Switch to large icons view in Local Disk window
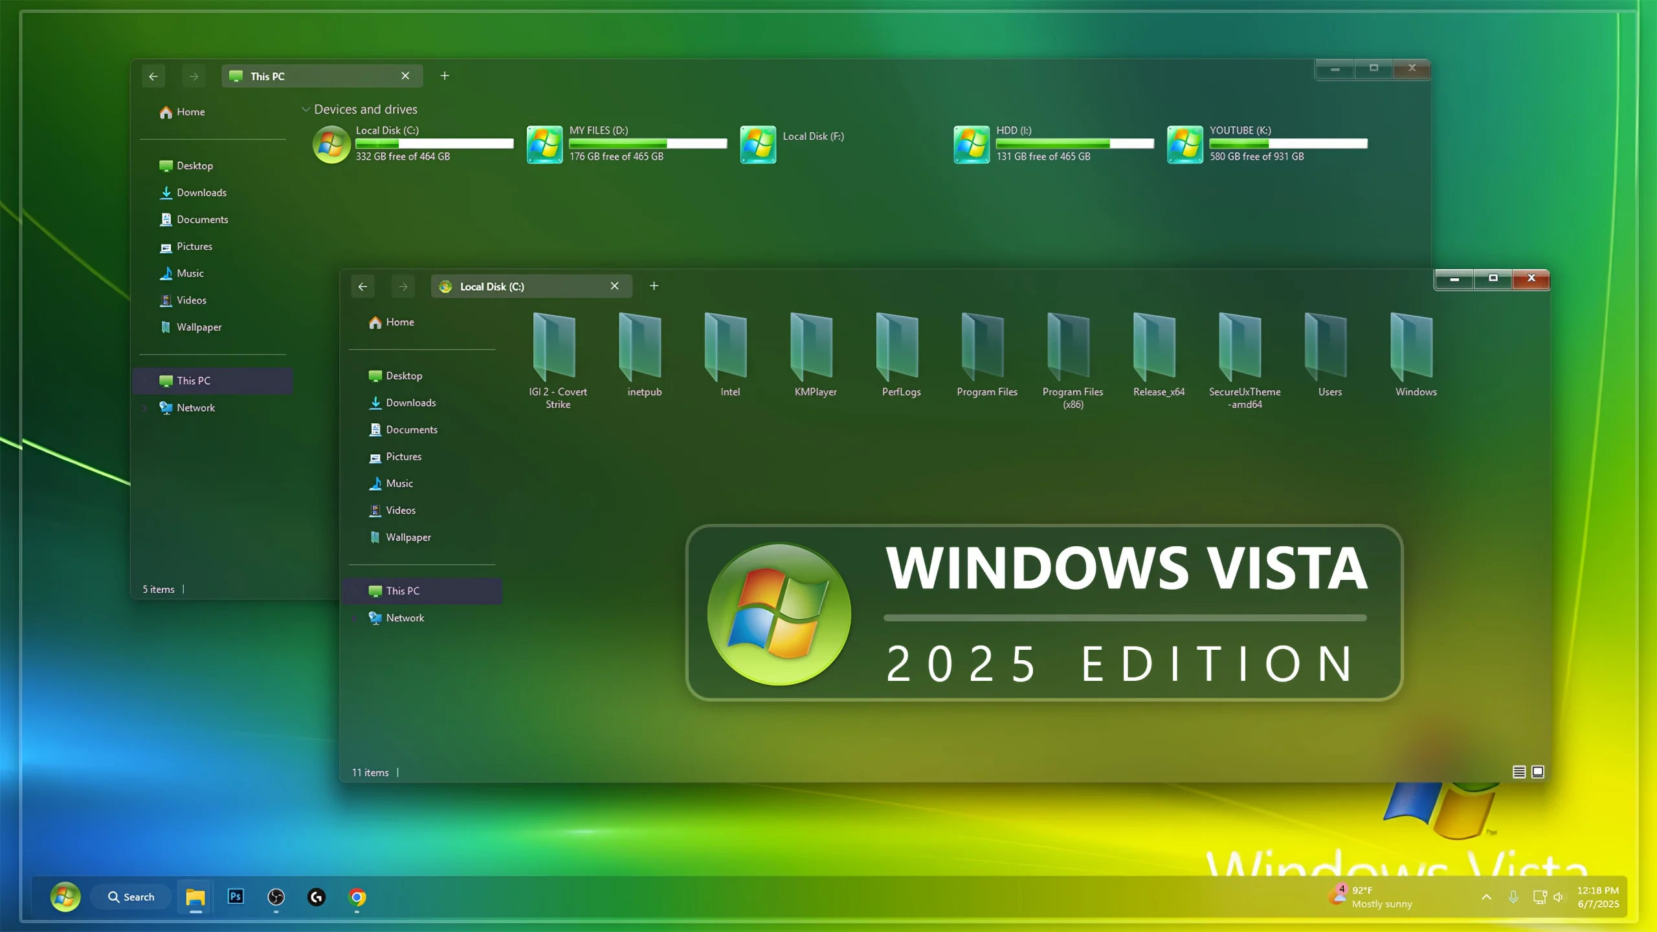The width and height of the screenshot is (1657, 932). click(1538, 771)
